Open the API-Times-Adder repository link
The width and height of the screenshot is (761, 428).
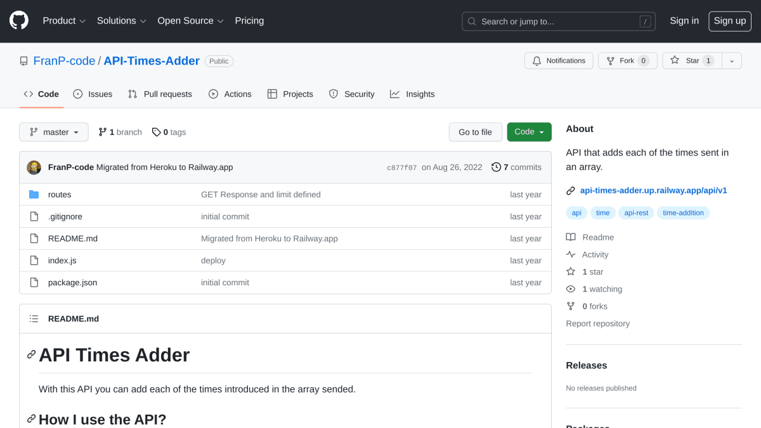tap(152, 61)
